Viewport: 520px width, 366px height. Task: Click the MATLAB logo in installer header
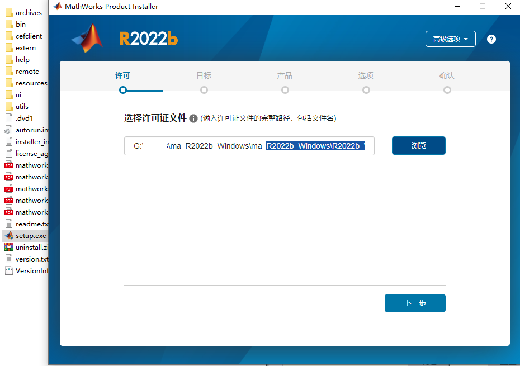88,38
